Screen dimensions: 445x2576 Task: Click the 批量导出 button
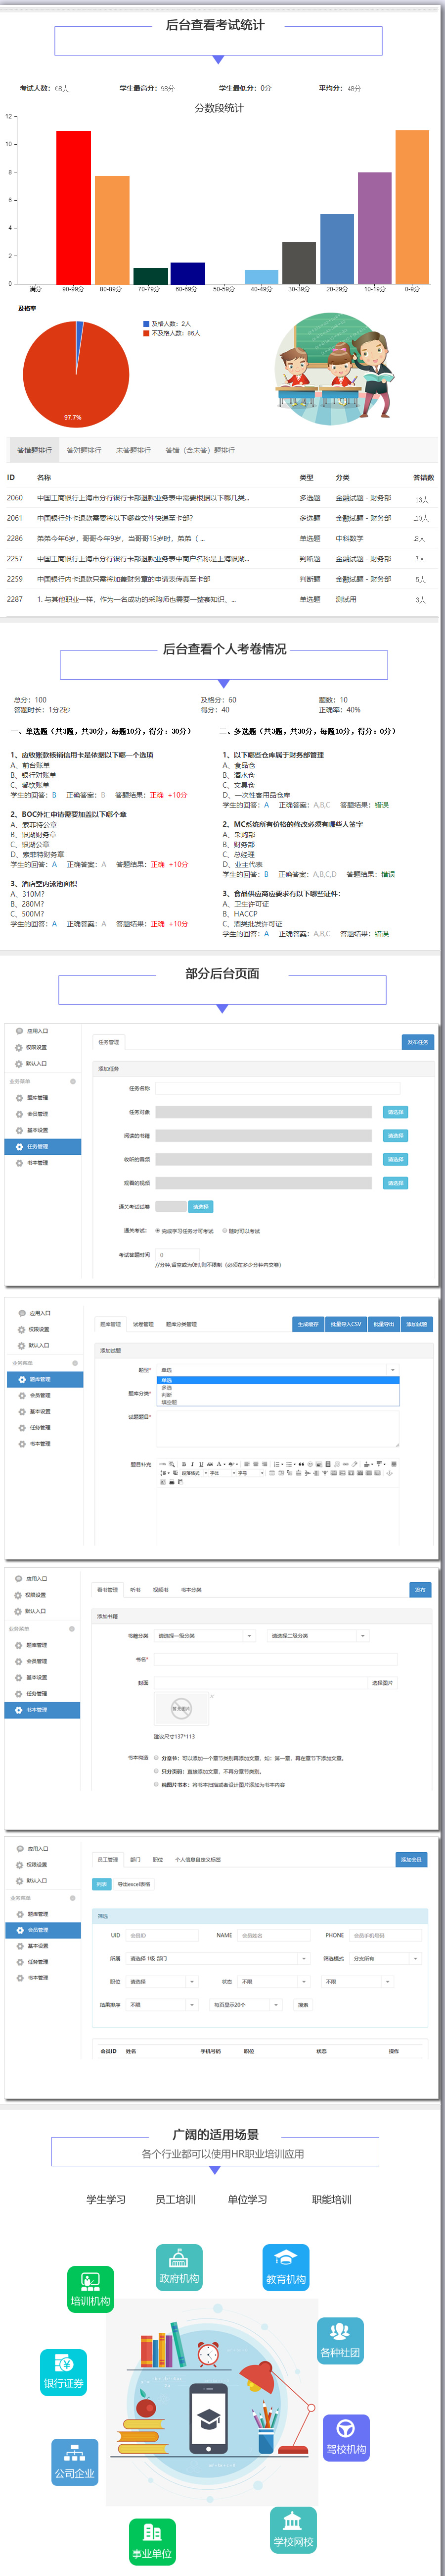[x=383, y=1324]
